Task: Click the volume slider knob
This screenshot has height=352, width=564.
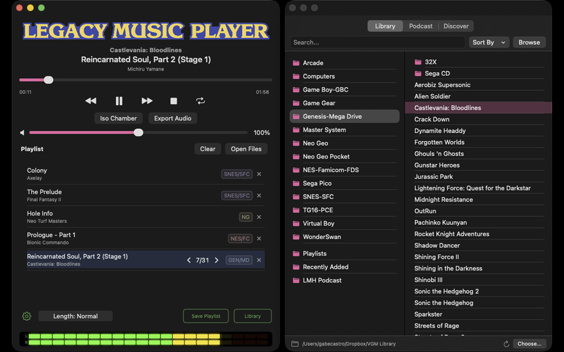Action: coord(138,132)
